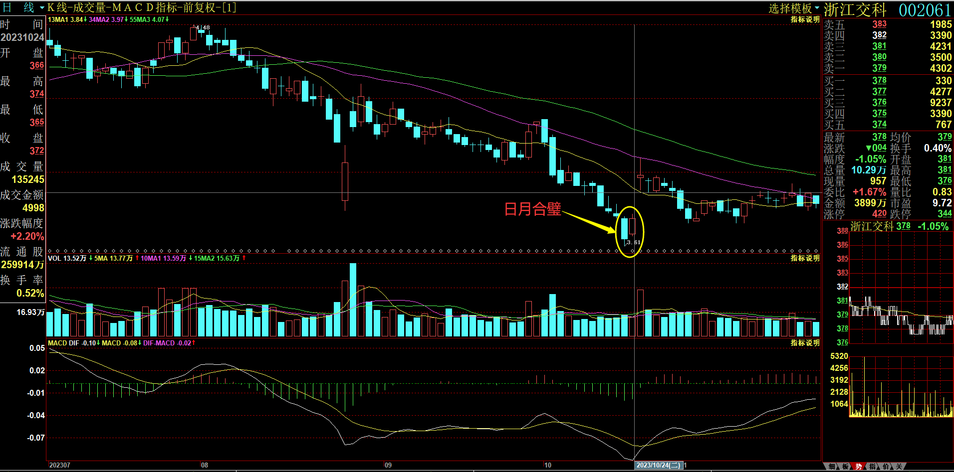The width and height of the screenshot is (954, 472).
Task: Select the 买四 375 bid row
Action: point(888,114)
